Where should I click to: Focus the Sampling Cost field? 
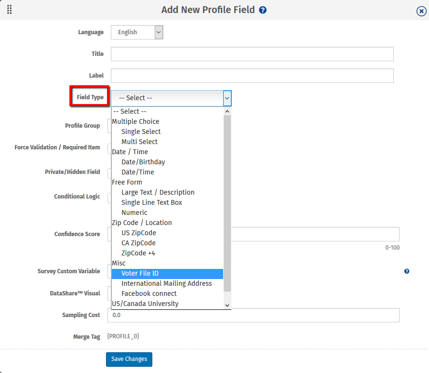[x=253, y=315]
